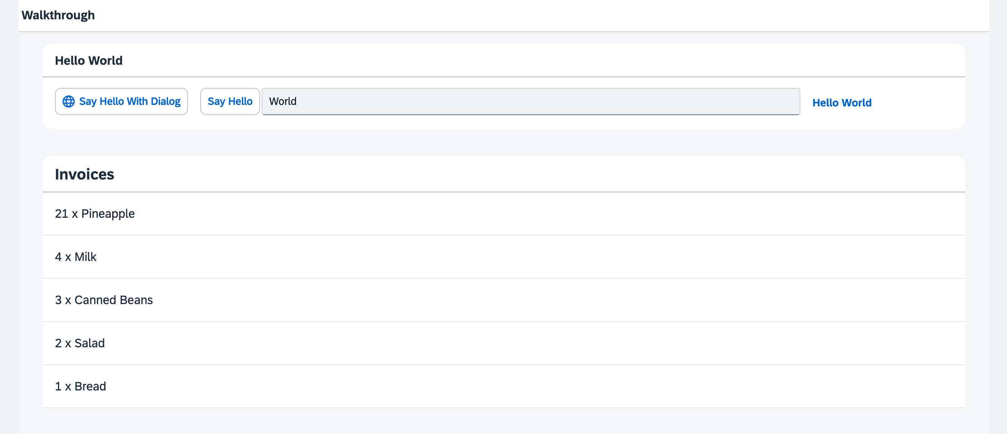Select the 2 x Salad invoice row
The width and height of the screenshot is (1007, 434).
(x=503, y=343)
